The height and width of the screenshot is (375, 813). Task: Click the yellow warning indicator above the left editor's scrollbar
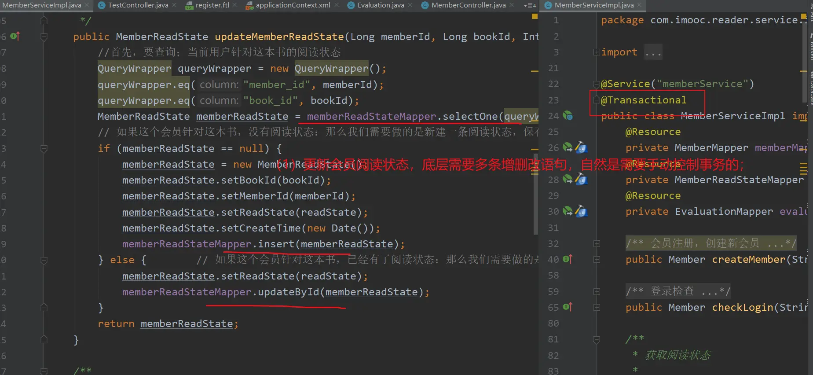(x=535, y=16)
